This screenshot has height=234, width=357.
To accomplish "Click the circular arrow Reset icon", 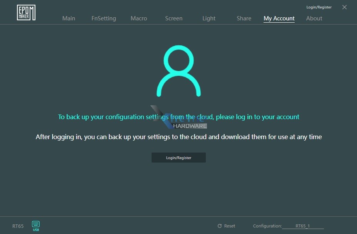I will 220,226.
